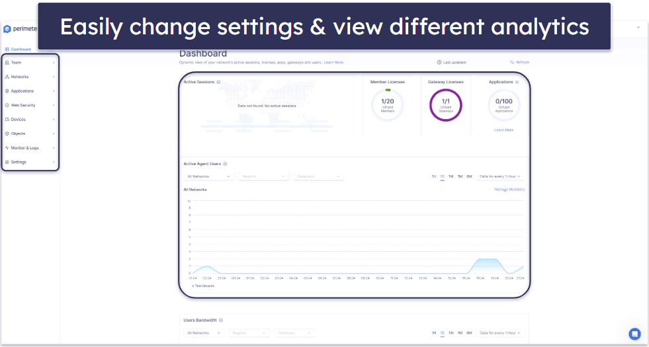Click the Manage Members link
The width and height of the screenshot is (649, 347).
(509, 190)
